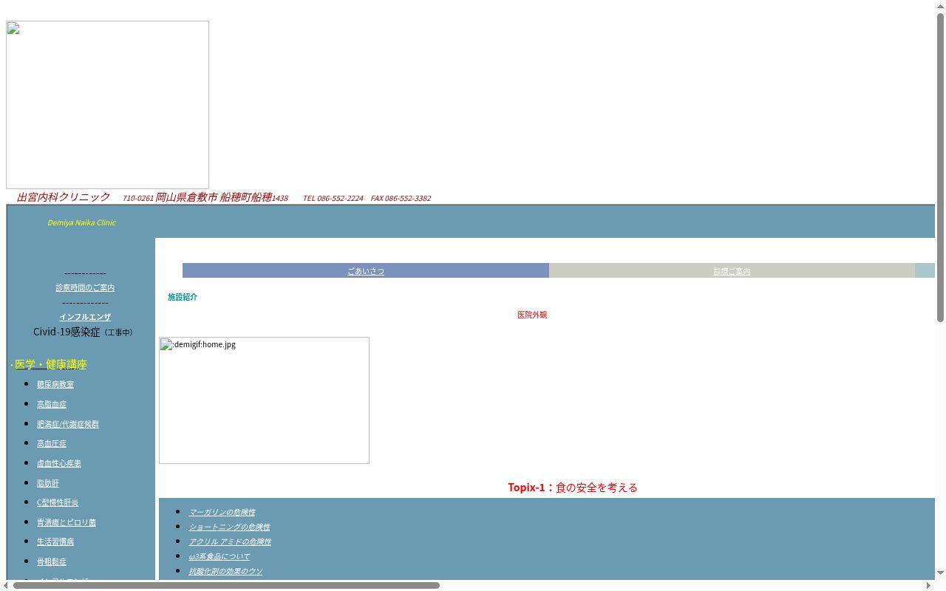Screen dimensions: 946x591
Task: Open 脂肪肝 link
Action: point(48,483)
